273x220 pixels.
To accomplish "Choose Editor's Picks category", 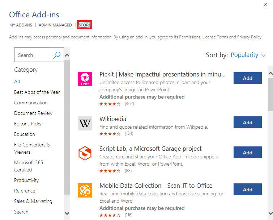I will click(28, 124).
